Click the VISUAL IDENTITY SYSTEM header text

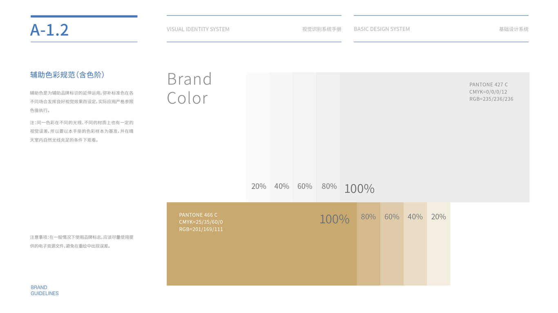tap(198, 29)
